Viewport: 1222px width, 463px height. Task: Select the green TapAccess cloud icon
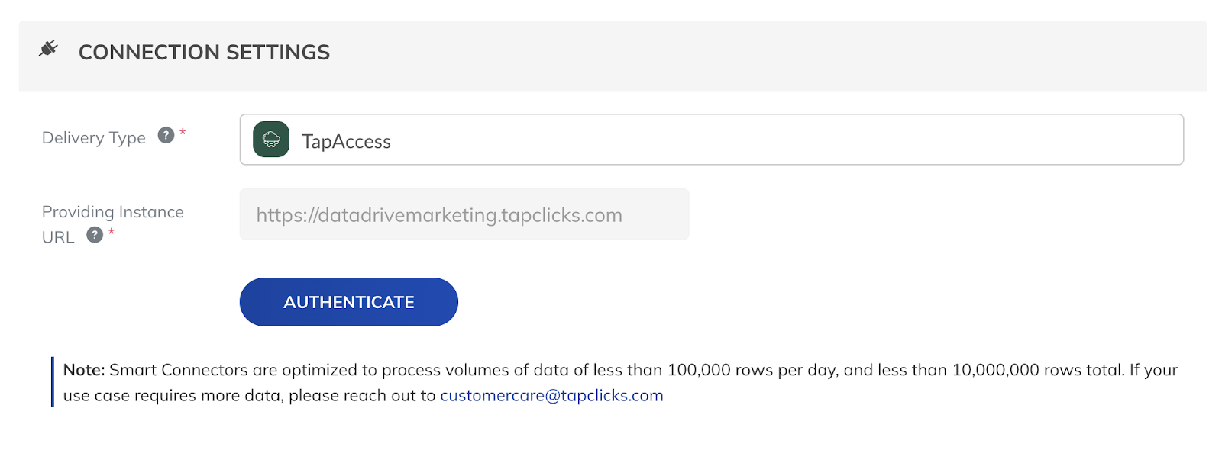click(x=271, y=140)
